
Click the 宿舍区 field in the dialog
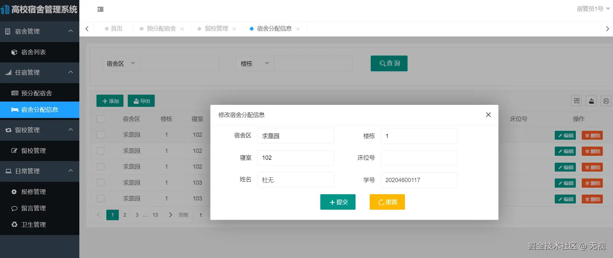tap(296, 136)
